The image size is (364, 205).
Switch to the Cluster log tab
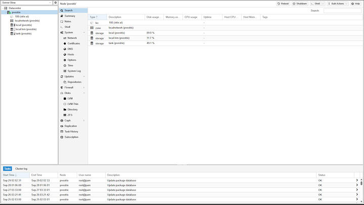pos(21,169)
